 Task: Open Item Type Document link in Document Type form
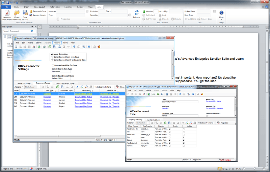pos(165,108)
